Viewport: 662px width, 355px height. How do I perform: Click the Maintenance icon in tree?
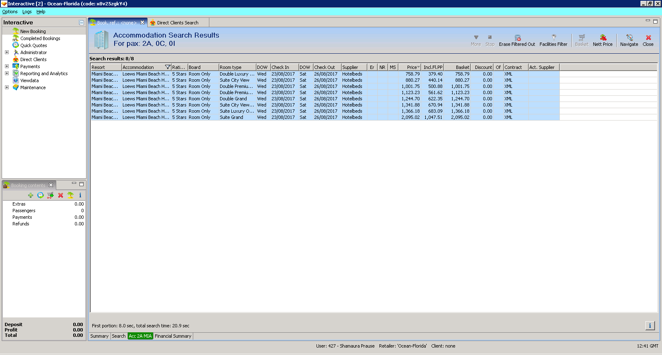pyautogui.click(x=16, y=87)
